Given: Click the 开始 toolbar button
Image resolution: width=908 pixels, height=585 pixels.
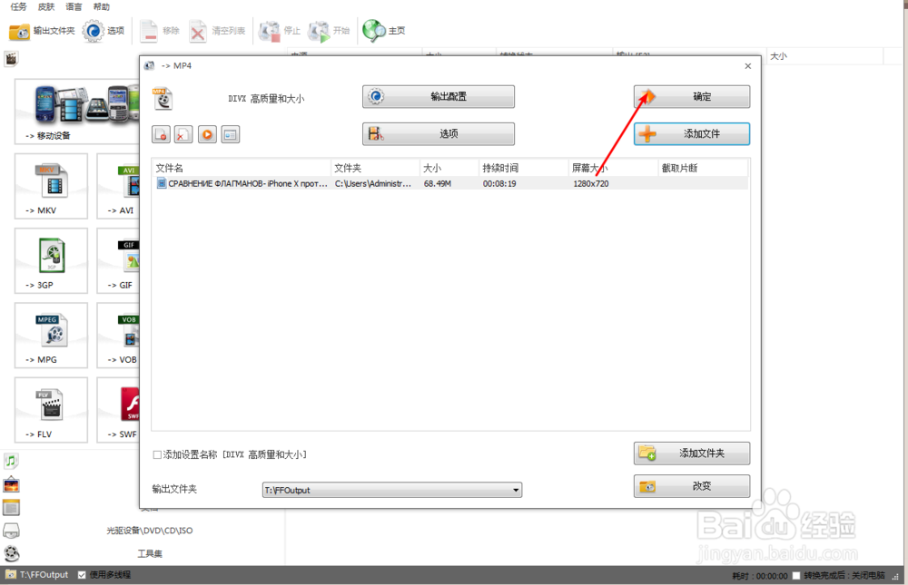Looking at the screenshot, I should tap(329, 31).
